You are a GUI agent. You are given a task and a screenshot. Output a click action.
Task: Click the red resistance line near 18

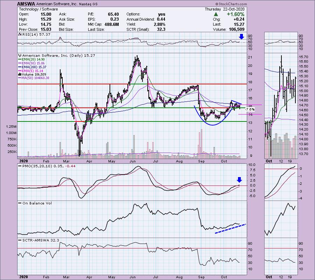pyautogui.click(x=105, y=84)
